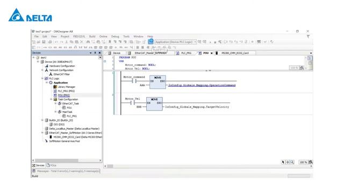Click the highlighted Build toolbar icon
The height and width of the screenshot is (193, 344).
pos(150,41)
